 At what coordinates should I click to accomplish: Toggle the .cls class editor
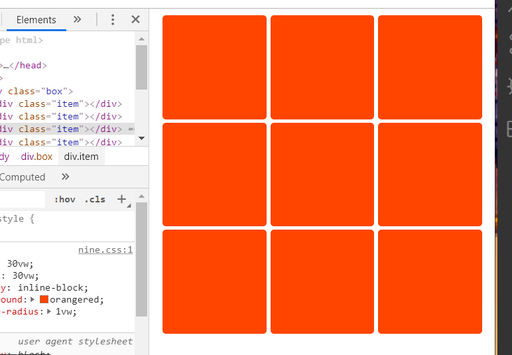coord(95,200)
